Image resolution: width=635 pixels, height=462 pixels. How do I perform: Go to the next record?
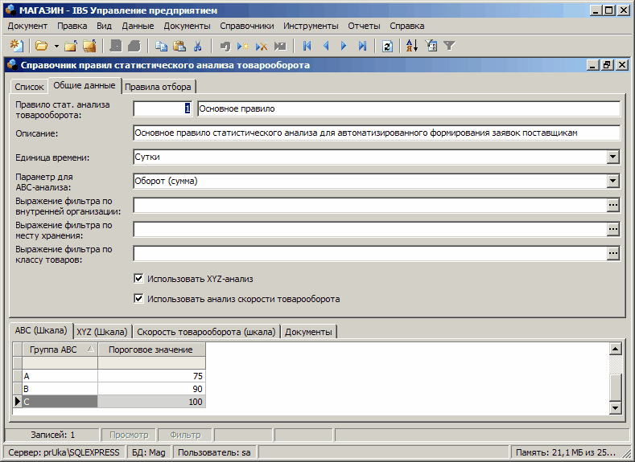tap(344, 46)
